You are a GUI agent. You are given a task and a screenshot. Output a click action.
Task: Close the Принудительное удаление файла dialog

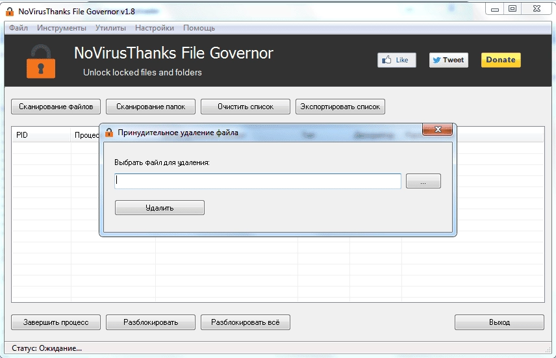(438, 129)
